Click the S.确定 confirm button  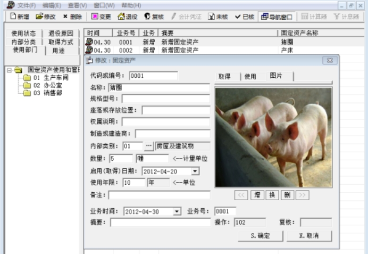pyautogui.click(x=260, y=236)
